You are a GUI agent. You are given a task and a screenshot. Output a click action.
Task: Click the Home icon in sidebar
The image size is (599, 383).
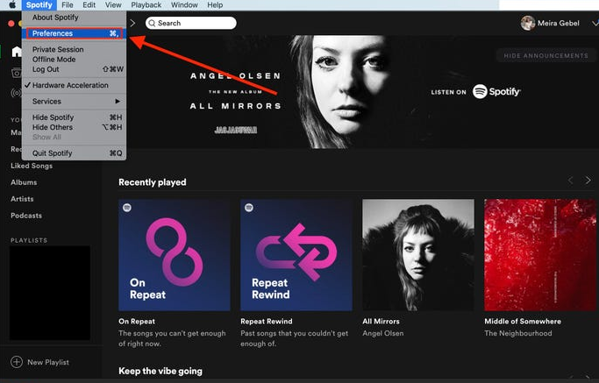pos(17,52)
